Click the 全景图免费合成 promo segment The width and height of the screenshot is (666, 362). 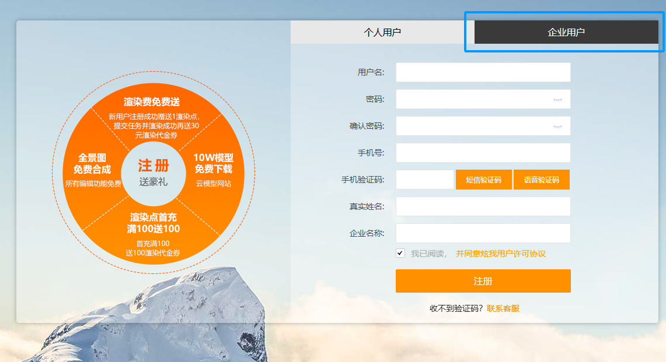[x=92, y=169]
